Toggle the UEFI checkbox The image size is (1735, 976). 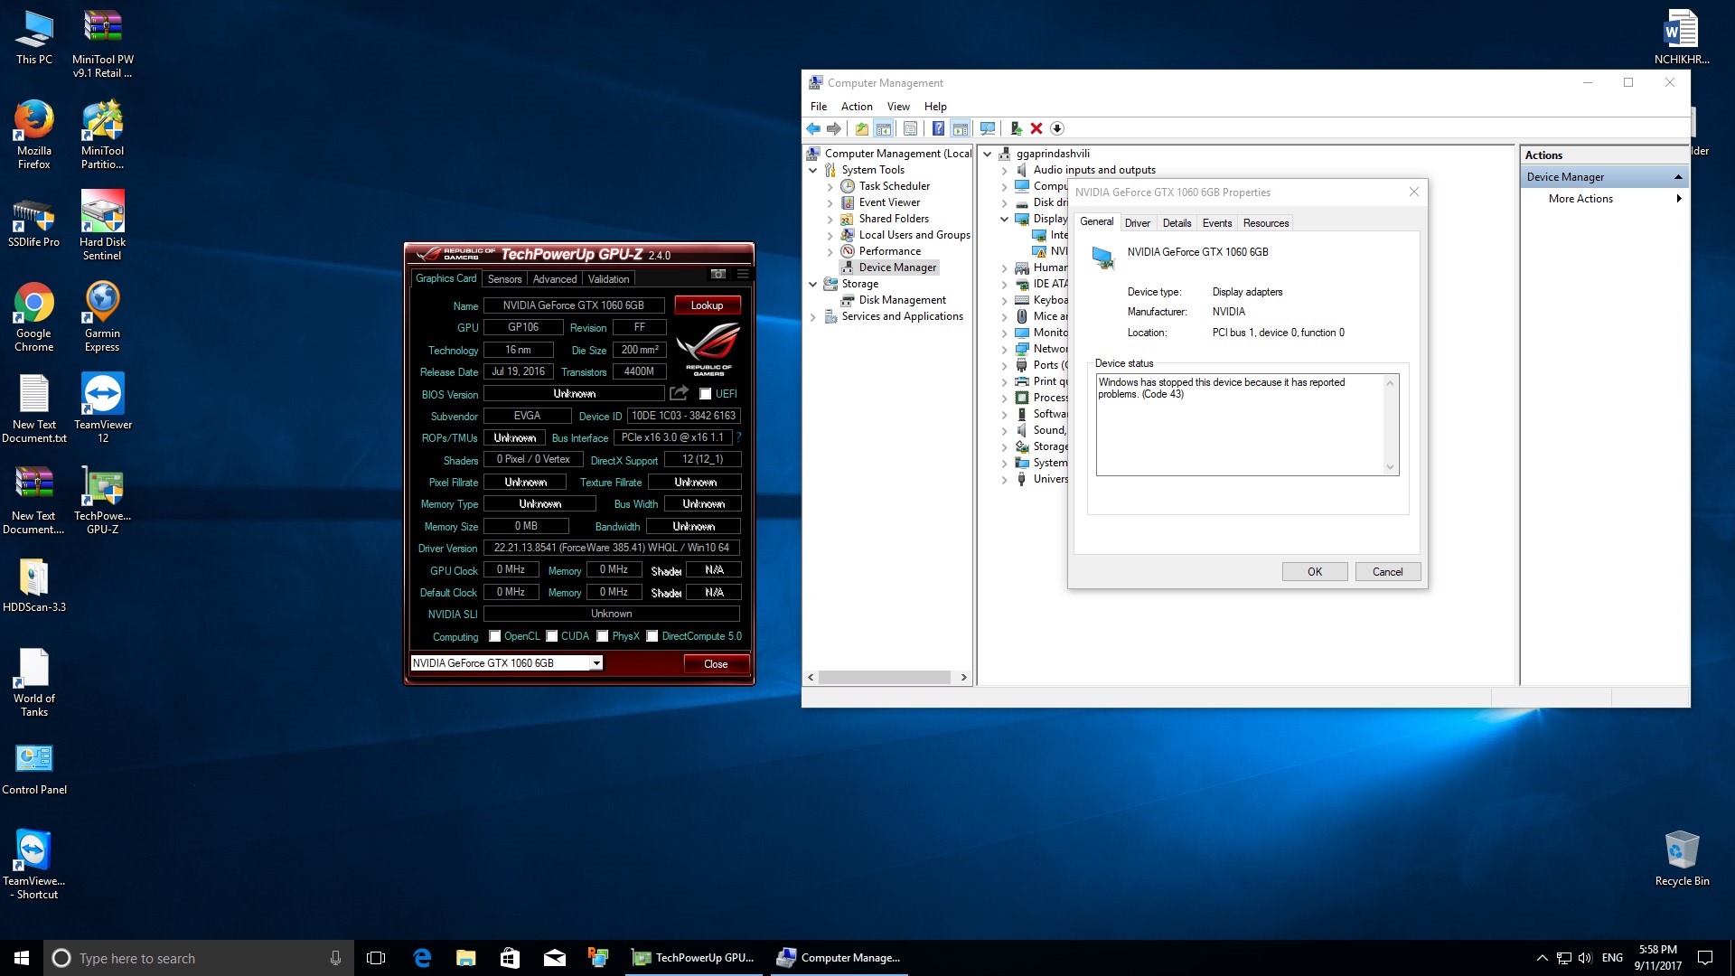pyautogui.click(x=705, y=394)
